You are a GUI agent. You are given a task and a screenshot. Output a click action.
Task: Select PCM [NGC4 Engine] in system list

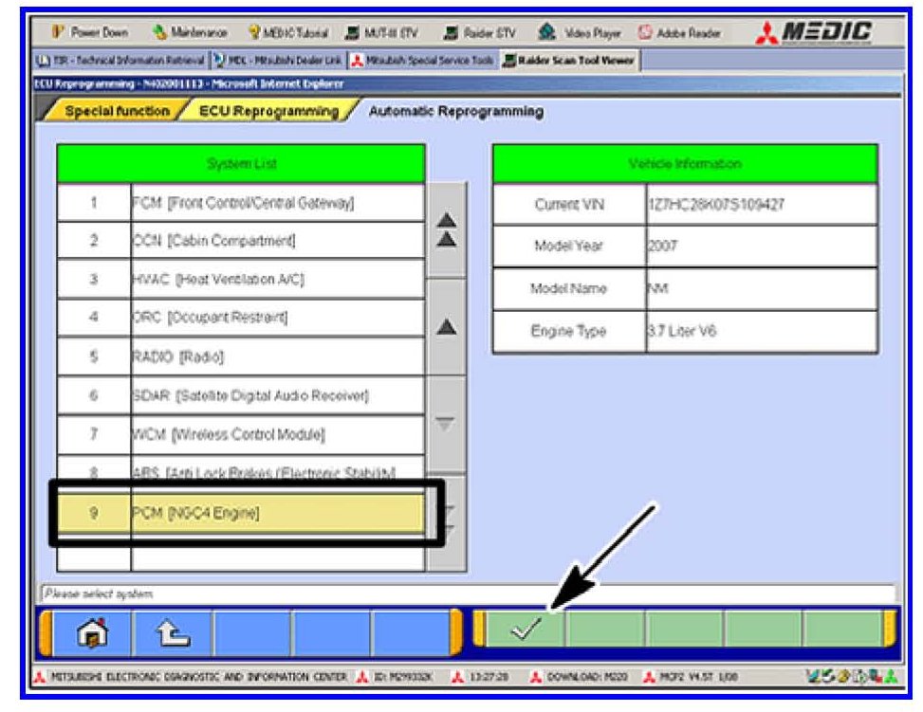pyautogui.click(x=277, y=513)
